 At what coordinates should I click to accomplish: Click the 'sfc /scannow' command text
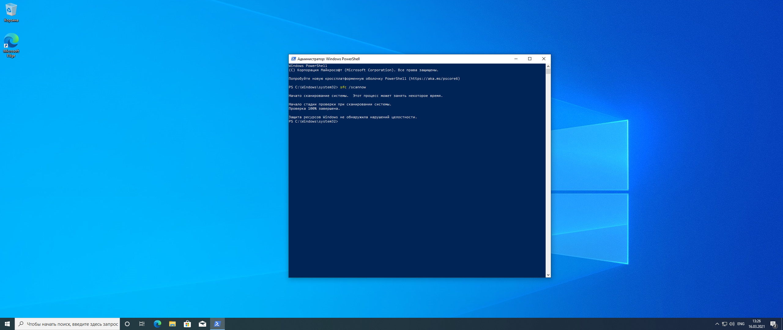point(353,87)
